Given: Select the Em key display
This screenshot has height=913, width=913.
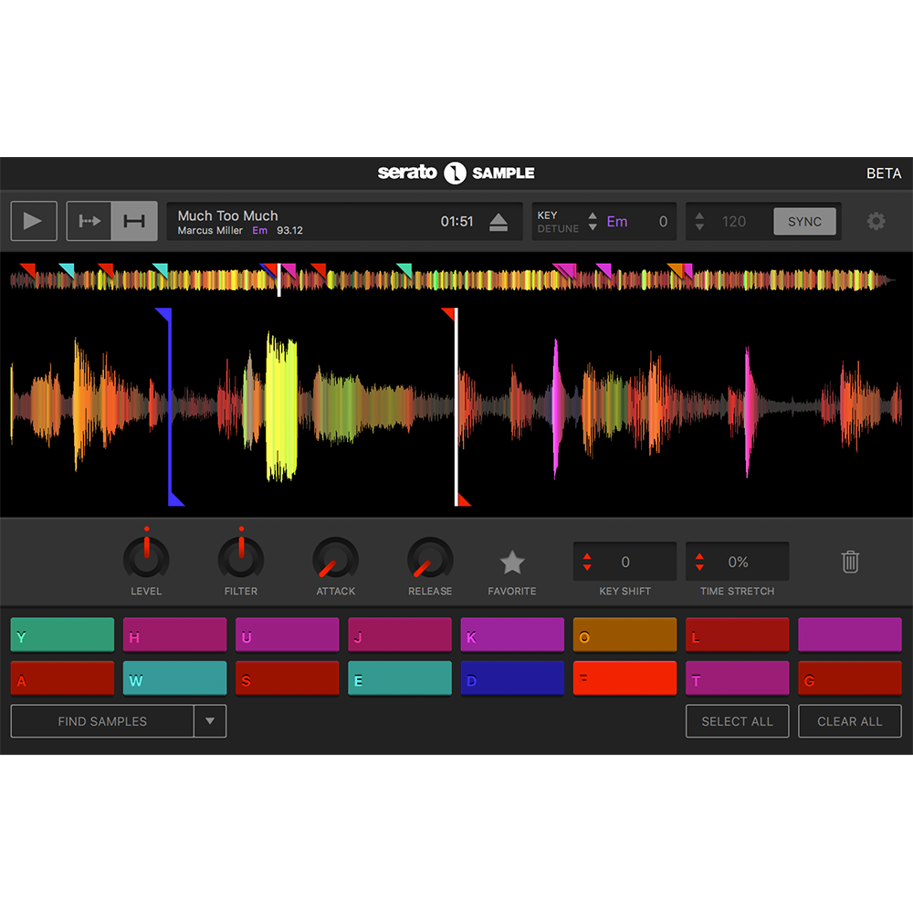Looking at the screenshot, I should (617, 221).
